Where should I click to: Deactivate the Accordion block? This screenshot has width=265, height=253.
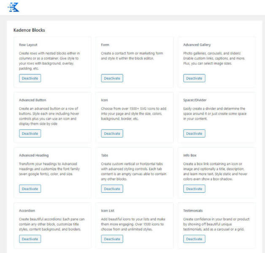point(30,239)
